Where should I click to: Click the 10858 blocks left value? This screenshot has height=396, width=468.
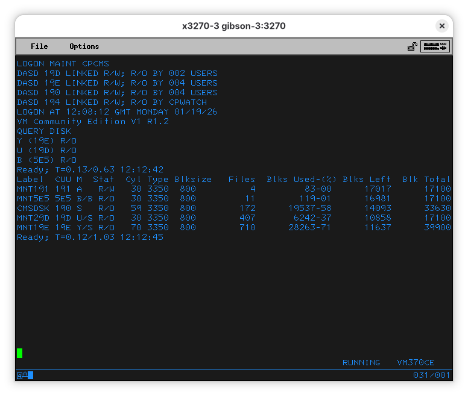(x=378, y=218)
